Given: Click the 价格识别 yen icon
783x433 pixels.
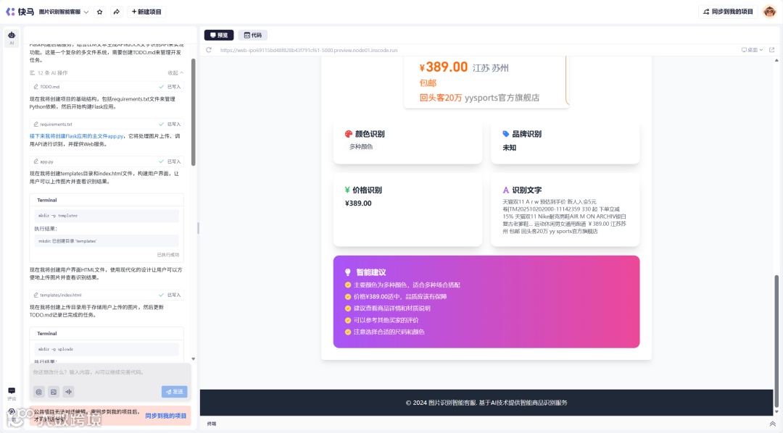Looking at the screenshot, I should [347, 190].
